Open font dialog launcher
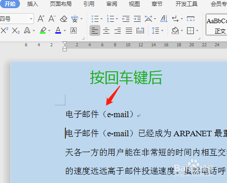 83,39
